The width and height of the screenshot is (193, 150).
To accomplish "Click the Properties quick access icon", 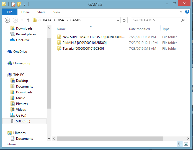I will pyautogui.click(x=13, y=4).
